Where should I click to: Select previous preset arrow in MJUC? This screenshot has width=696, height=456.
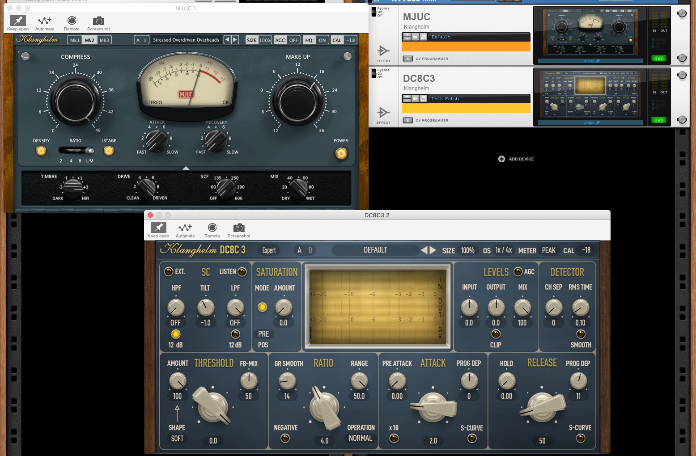[227, 40]
